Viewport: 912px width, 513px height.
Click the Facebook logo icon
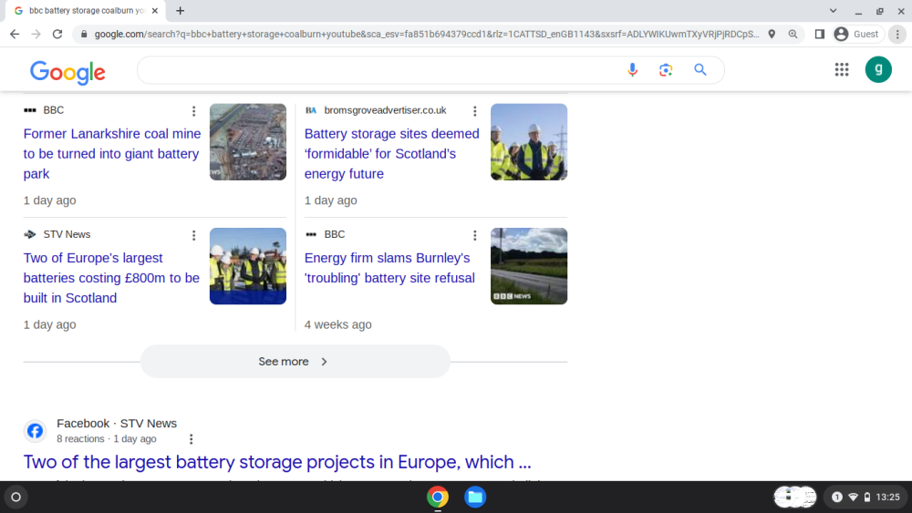point(35,430)
